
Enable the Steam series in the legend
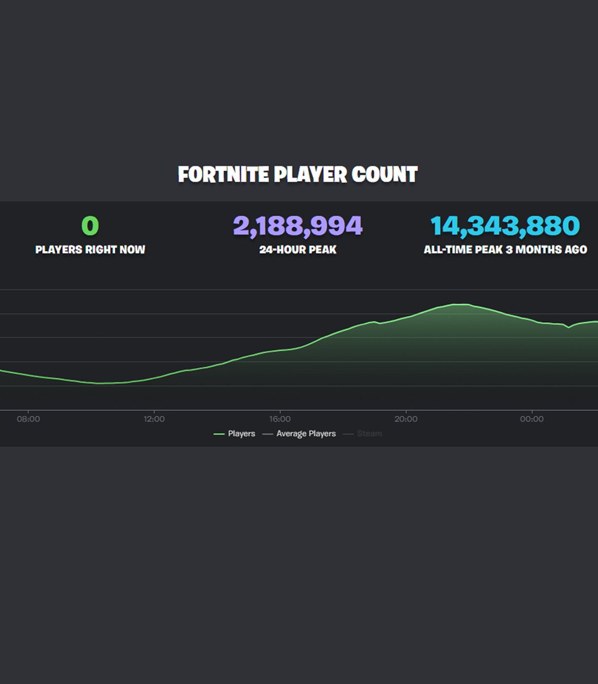tap(362, 434)
